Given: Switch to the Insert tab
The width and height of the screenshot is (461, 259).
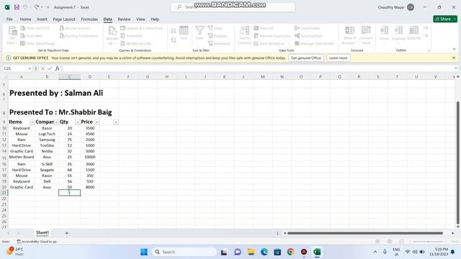Looking at the screenshot, I should [x=42, y=19].
